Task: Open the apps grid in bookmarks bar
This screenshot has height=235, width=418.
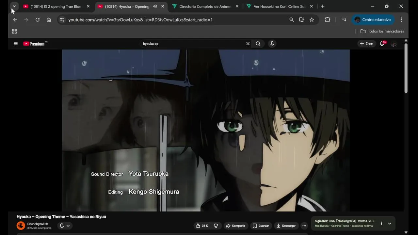Action: click(14, 31)
